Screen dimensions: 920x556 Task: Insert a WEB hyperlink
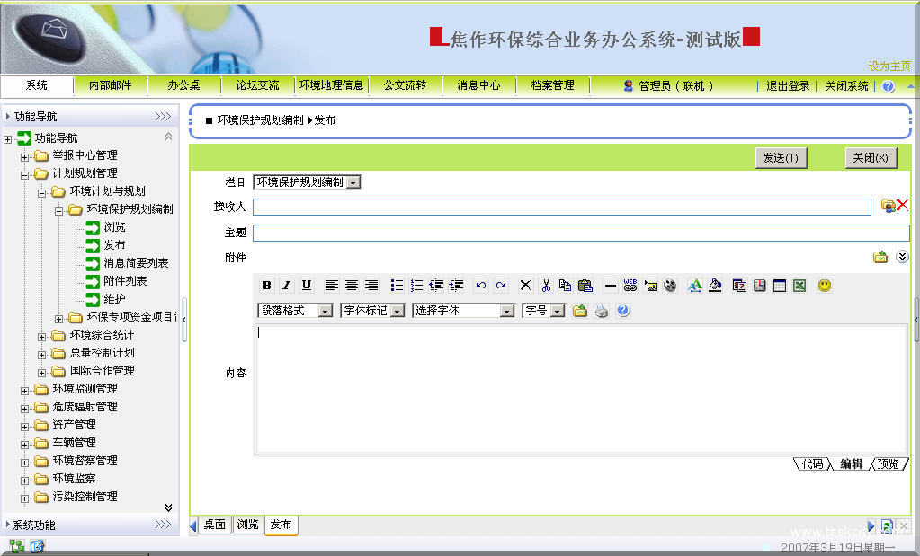(630, 286)
